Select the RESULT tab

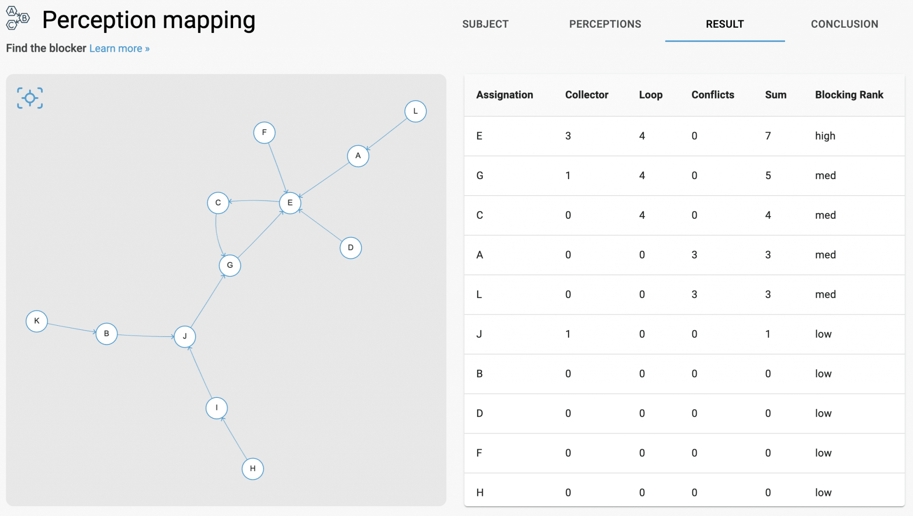(x=724, y=24)
